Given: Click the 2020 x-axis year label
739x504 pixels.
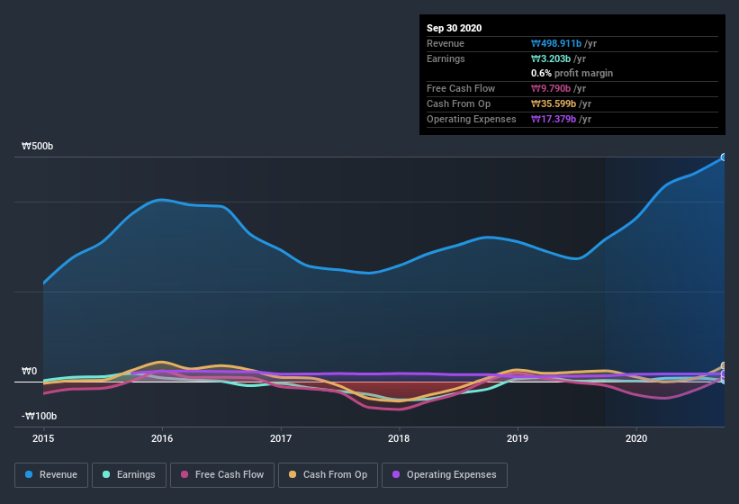Looking at the screenshot, I should (636, 438).
